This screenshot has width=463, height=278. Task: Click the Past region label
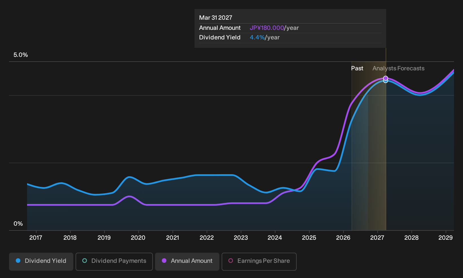pyautogui.click(x=357, y=68)
